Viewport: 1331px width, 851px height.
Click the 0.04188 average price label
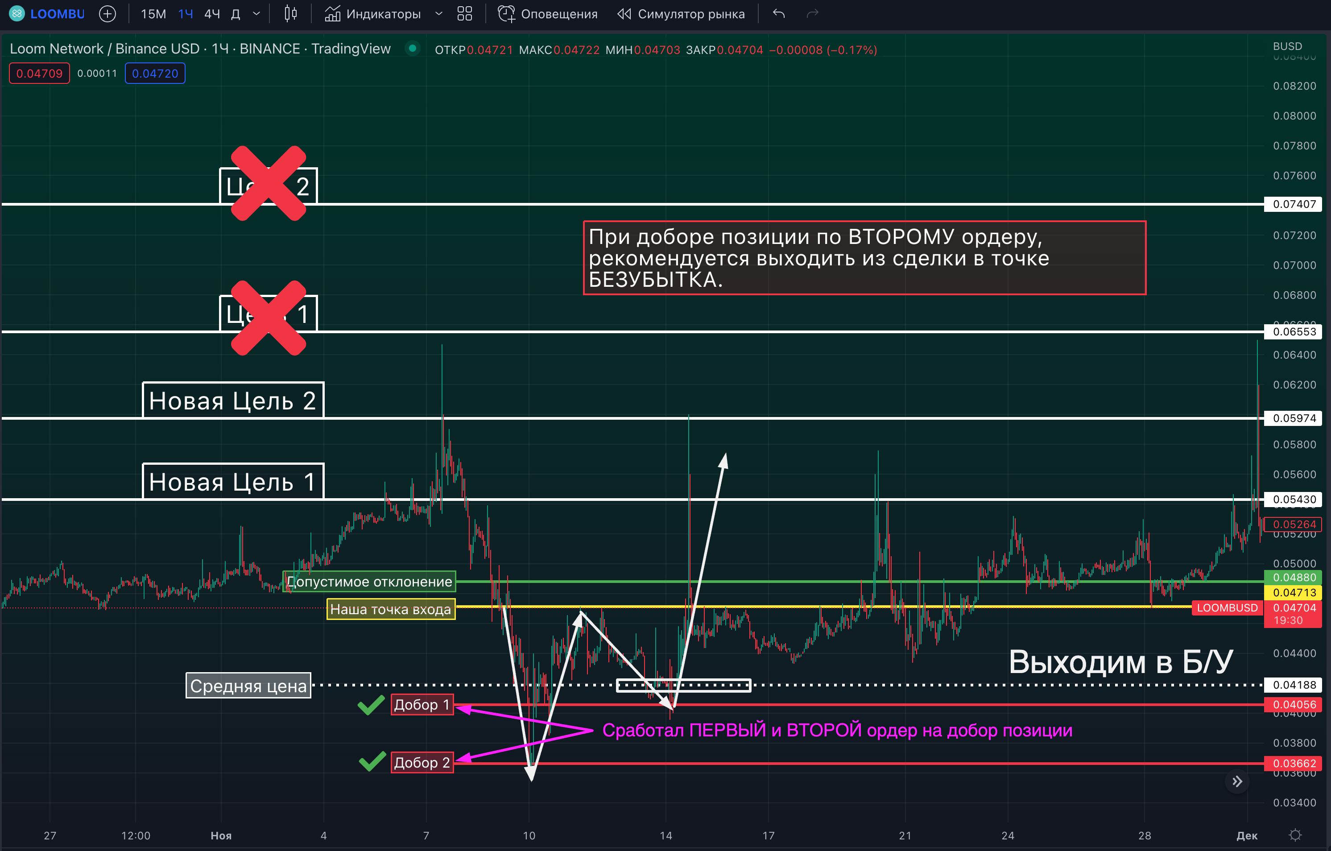(x=1294, y=685)
